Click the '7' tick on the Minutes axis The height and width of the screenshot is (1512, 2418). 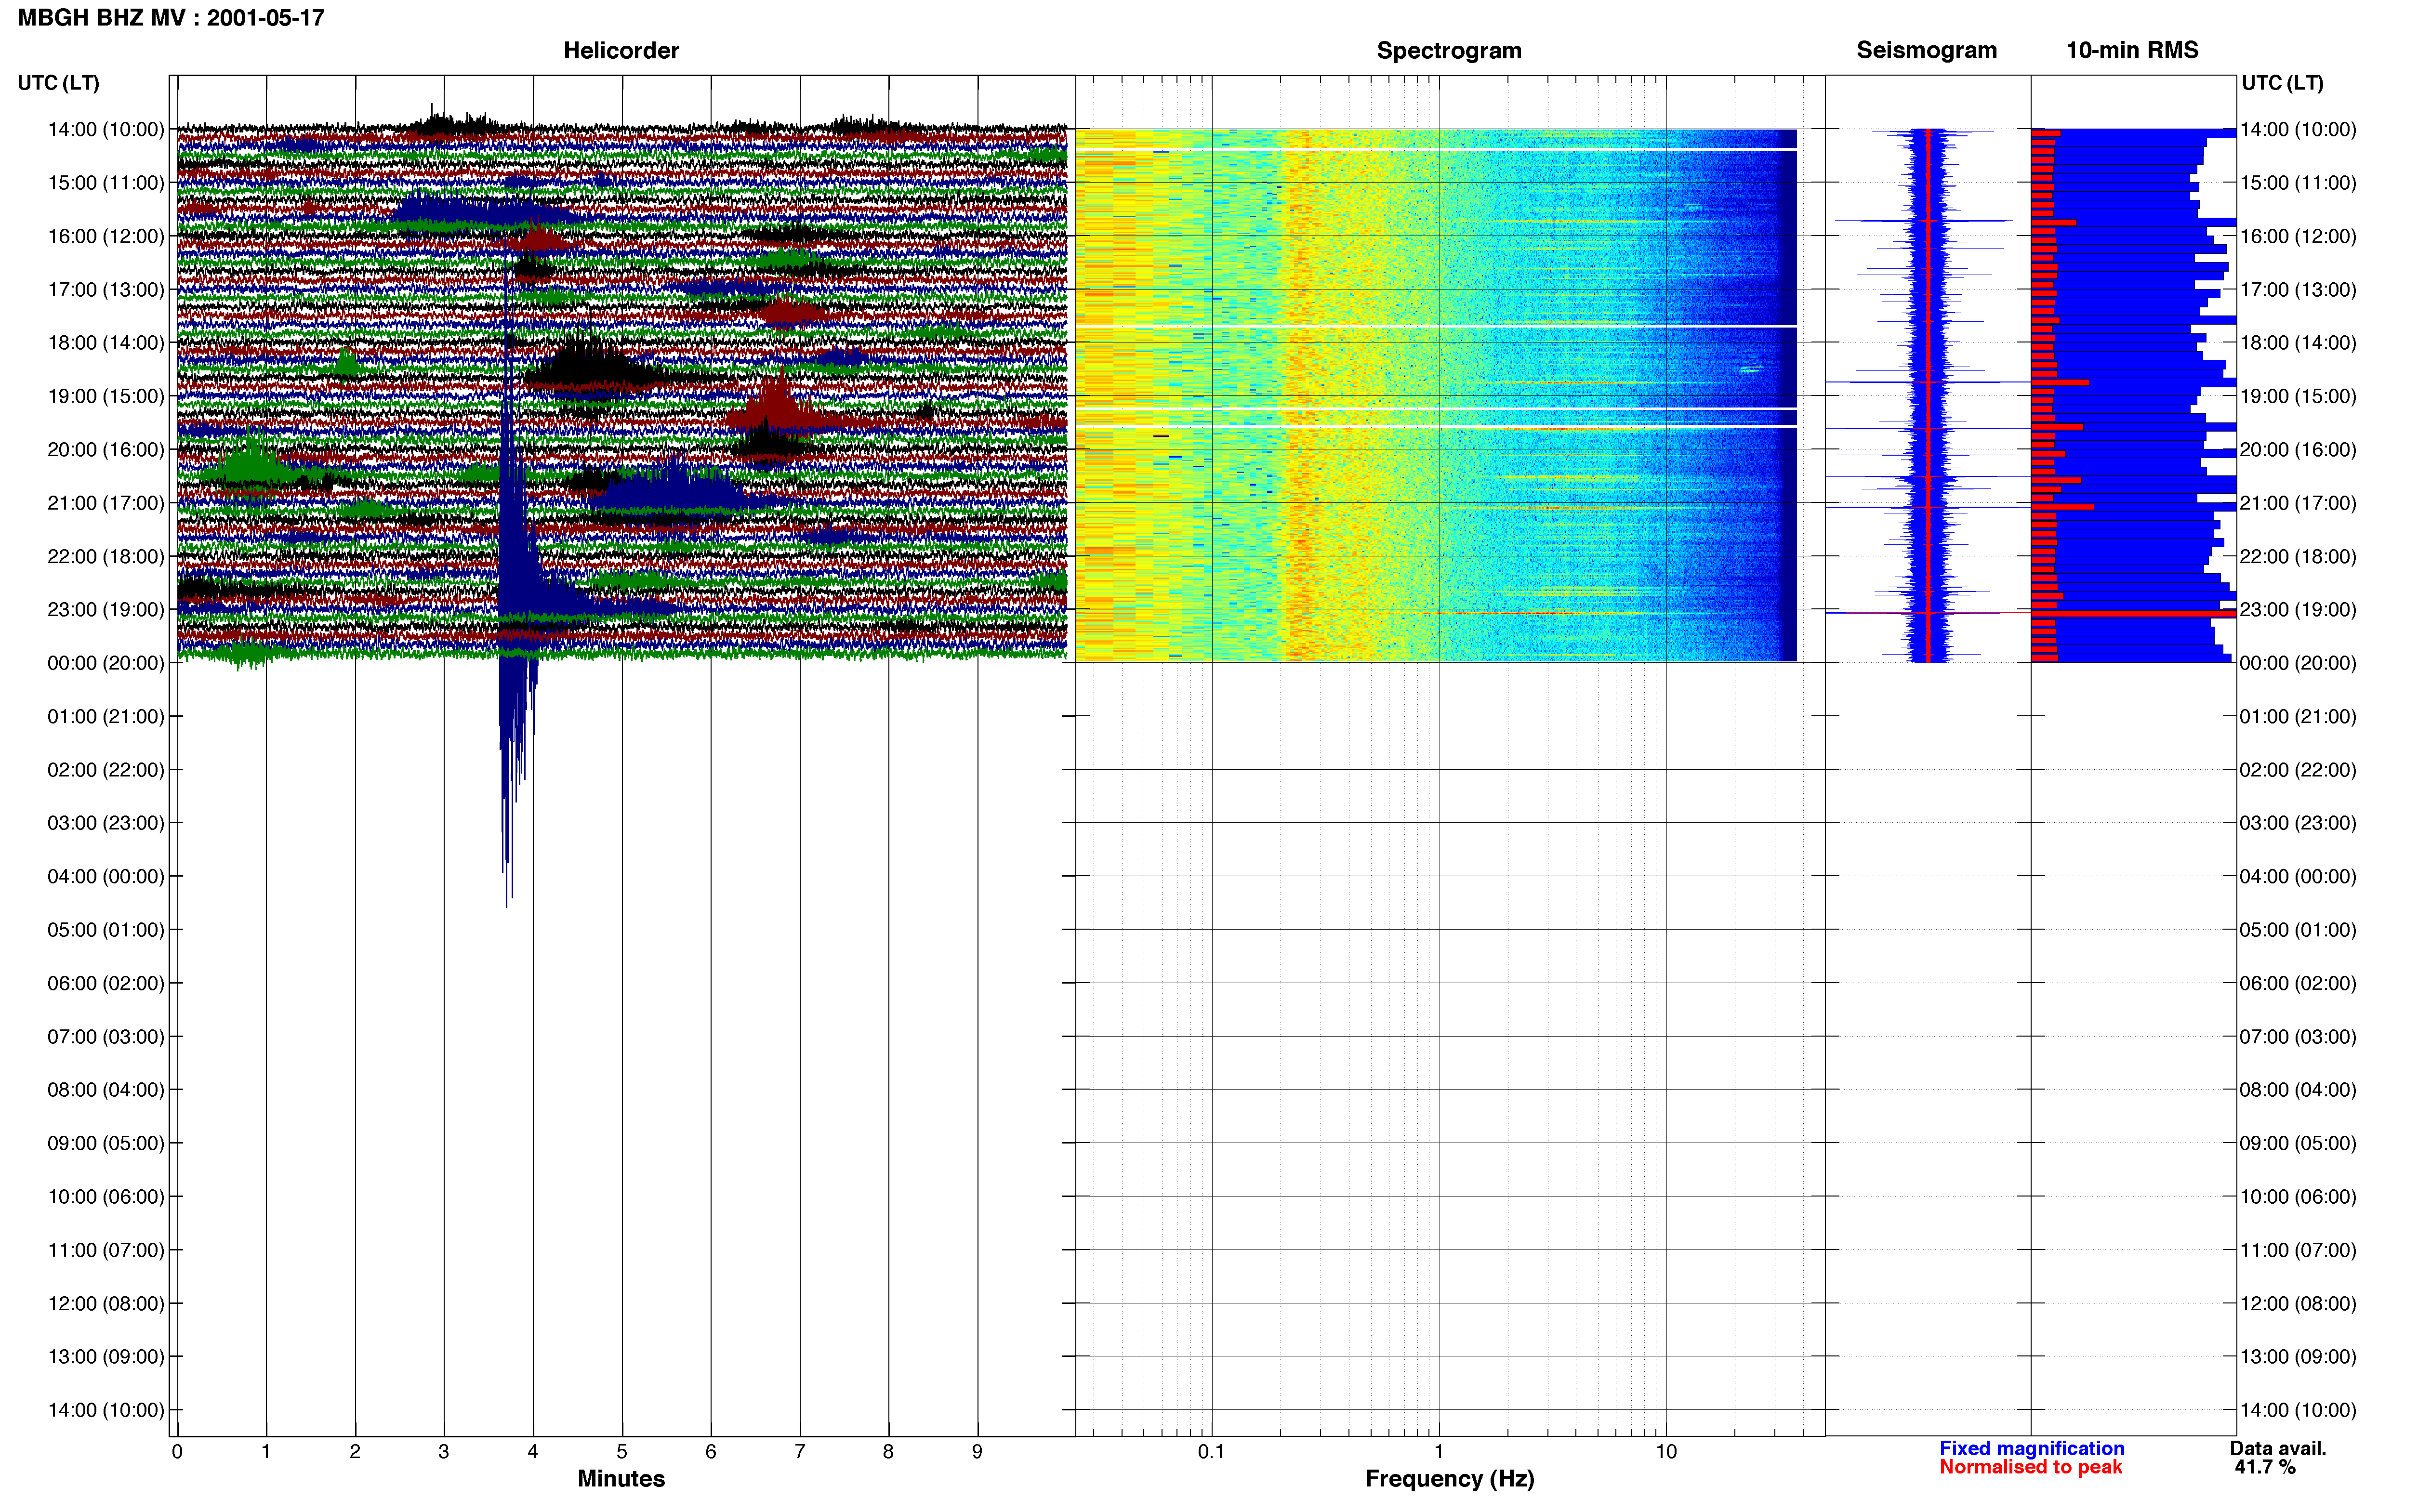coord(800,1452)
